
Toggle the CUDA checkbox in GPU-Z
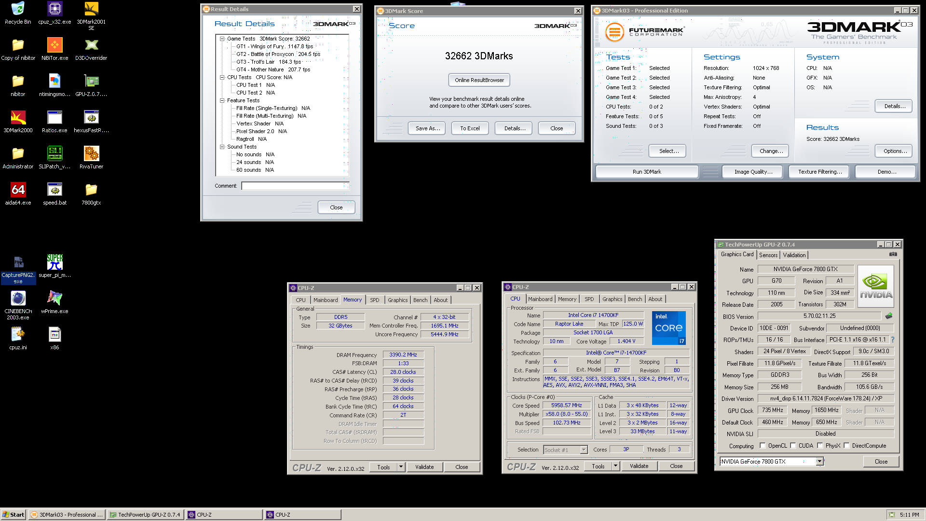coord(793,446)
